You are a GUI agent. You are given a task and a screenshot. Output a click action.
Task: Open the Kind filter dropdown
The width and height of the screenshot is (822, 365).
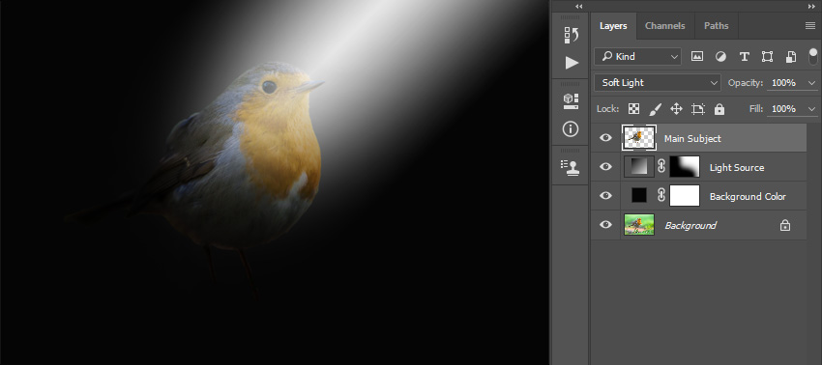tap(637, 57)
